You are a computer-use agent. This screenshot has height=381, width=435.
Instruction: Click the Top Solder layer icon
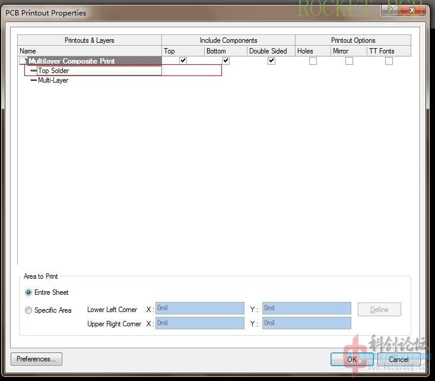[x=34, y=71]
